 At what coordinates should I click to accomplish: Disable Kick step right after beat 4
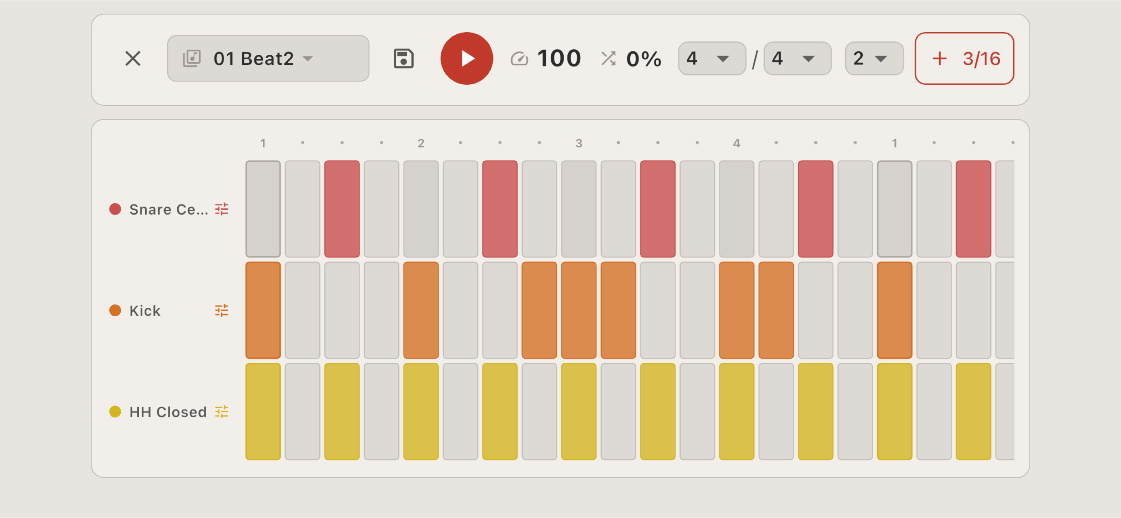coord(776,310)
